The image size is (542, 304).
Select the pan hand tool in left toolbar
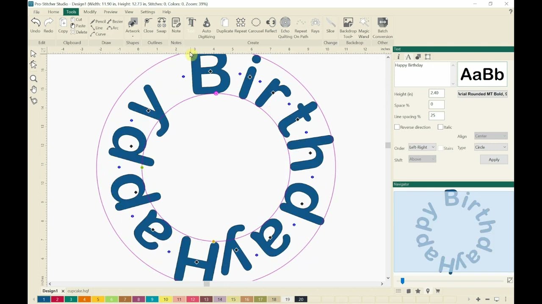point(33,90)
